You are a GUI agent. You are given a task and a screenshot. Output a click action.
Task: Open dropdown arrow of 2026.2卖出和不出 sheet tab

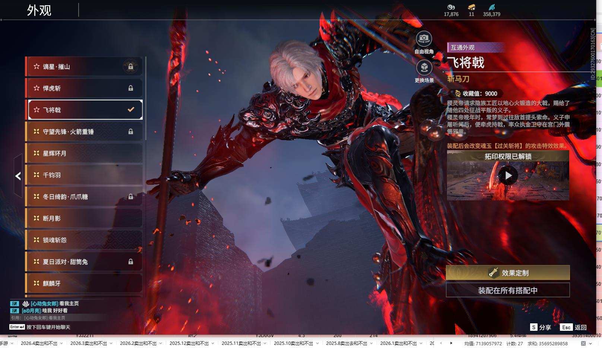click(x=161, y=343)
